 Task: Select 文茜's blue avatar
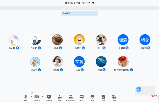pos(79,61)
